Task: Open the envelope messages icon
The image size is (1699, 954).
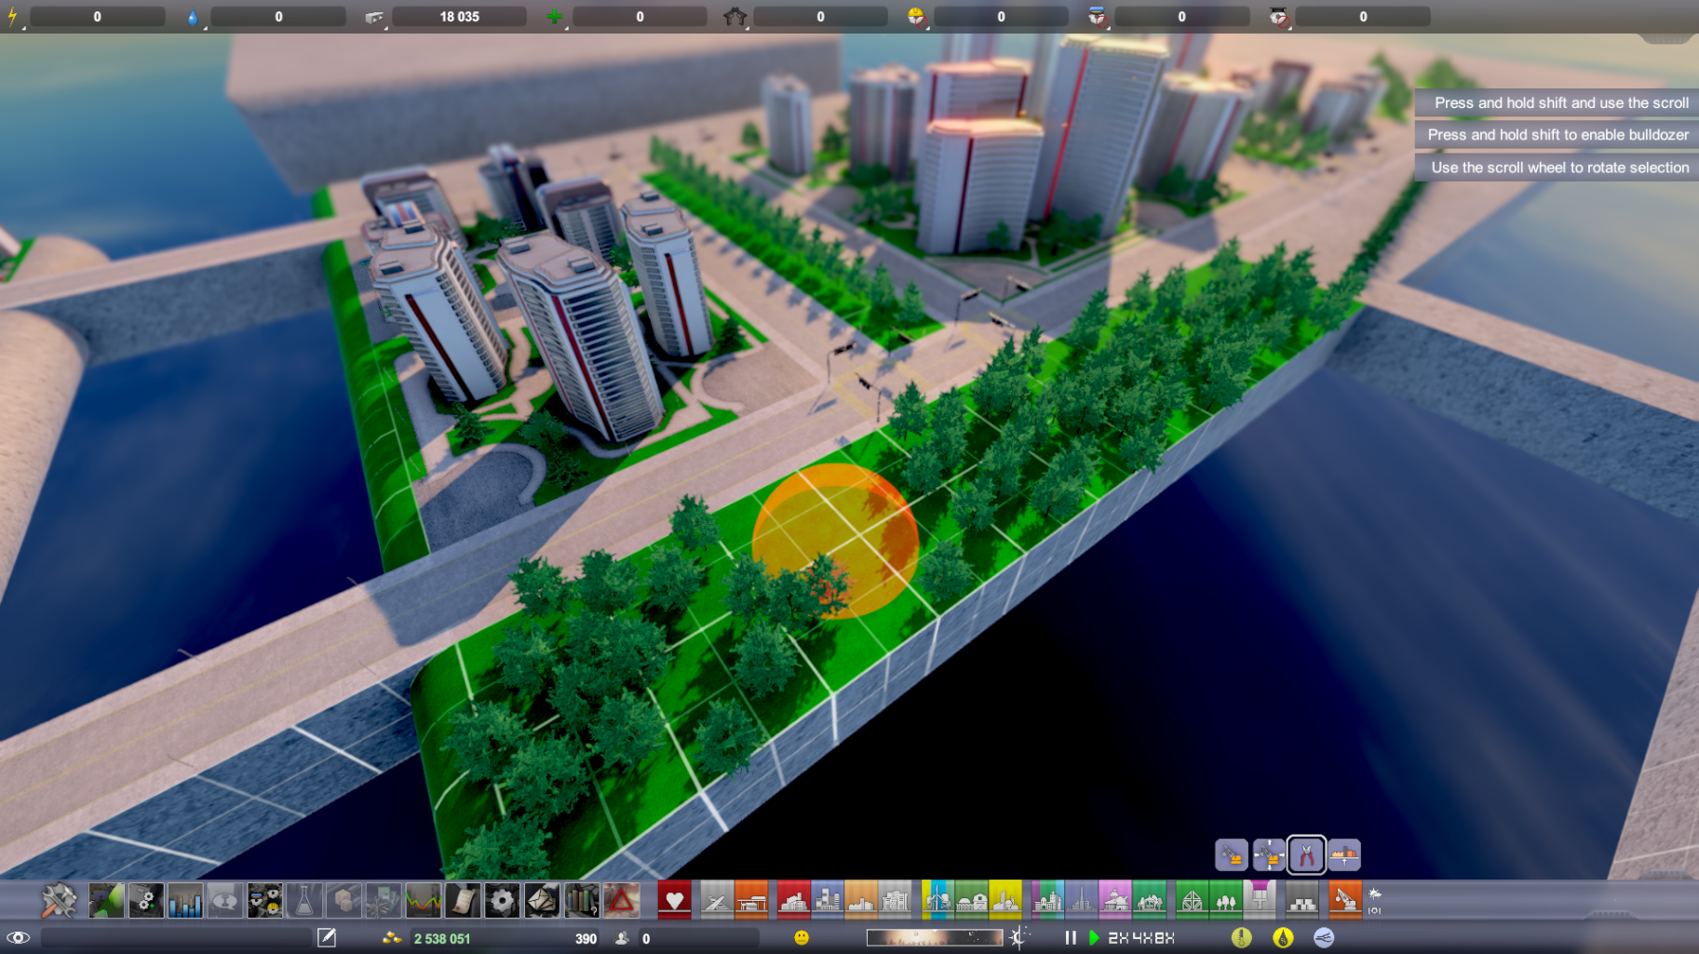Action: click(x=542, y=900)
